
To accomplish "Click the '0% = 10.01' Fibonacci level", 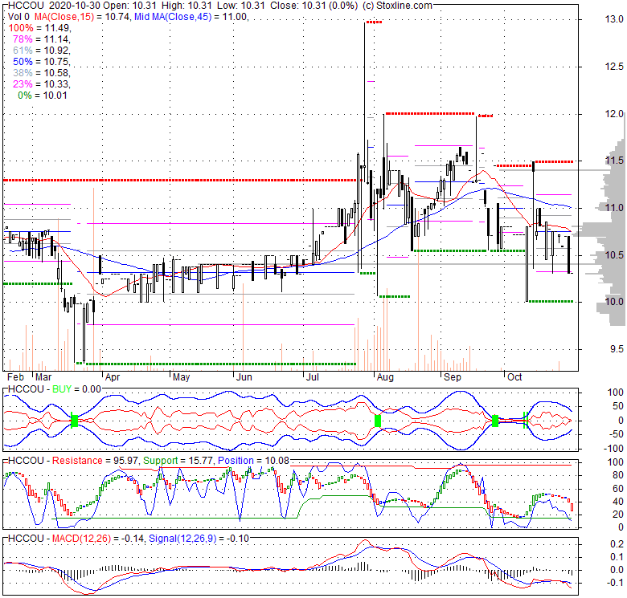I will pyautogui.click(x=43, y=96).
